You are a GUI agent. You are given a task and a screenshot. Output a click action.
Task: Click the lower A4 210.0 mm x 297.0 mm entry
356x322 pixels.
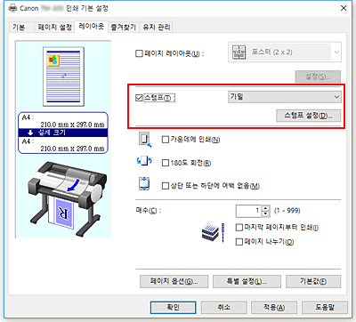pyautogui.click(x=63, y=145)
